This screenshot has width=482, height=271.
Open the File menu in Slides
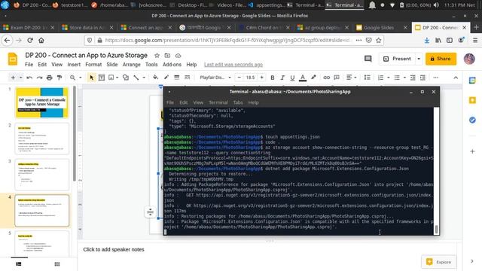coord(29,65)
